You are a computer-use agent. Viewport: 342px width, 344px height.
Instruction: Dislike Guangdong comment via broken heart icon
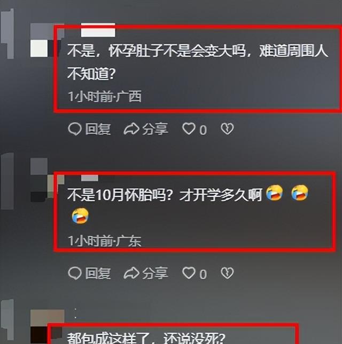tap(227, 274)
